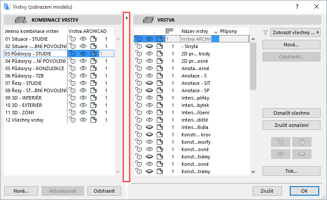Toggle the lock icon for 09 3D - INTERIÉR
Screen dimensions: 327x200
point(72,98)
